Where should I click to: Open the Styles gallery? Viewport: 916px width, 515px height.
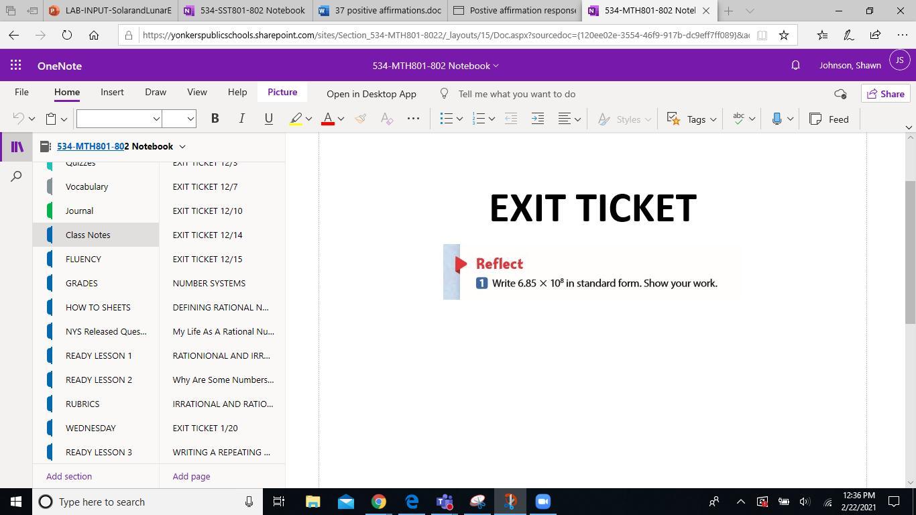[x=624, y=119]
